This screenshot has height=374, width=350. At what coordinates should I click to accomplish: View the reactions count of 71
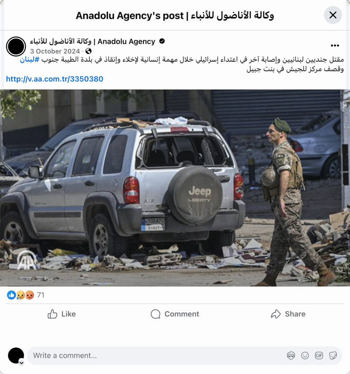(41, 295)
